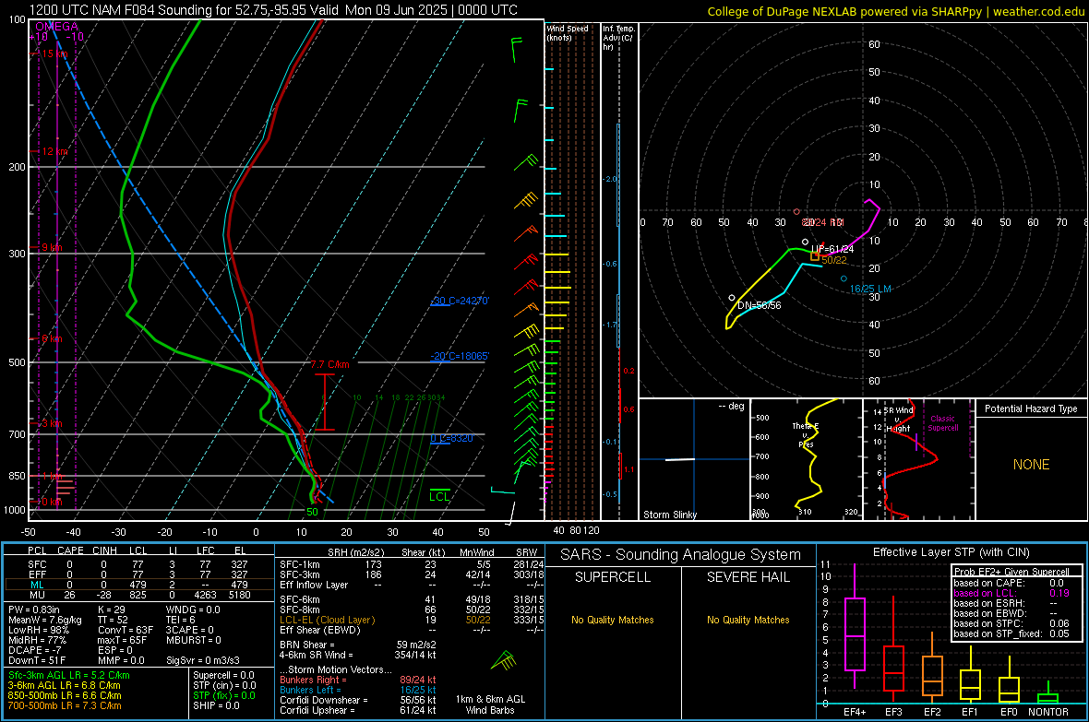Click the red right-mover circle on hodograph
Image resolution: width=1089 pixels, height=722 pixels.
pos(796,212)
